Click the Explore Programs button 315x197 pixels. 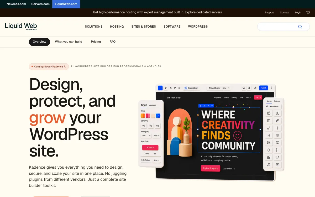point(211,168)
